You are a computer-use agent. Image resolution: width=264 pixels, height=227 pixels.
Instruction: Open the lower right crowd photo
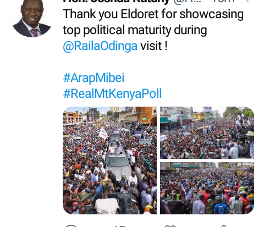(207, 188)
